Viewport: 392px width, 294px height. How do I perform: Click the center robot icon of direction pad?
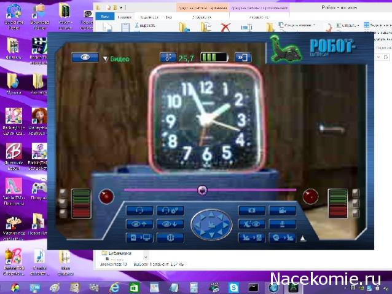[x=211, y=224]
